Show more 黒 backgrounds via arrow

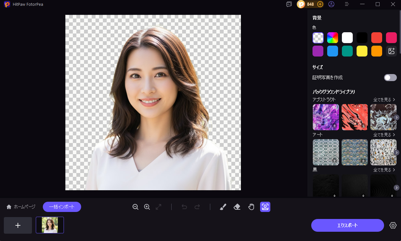pos(397,188)
